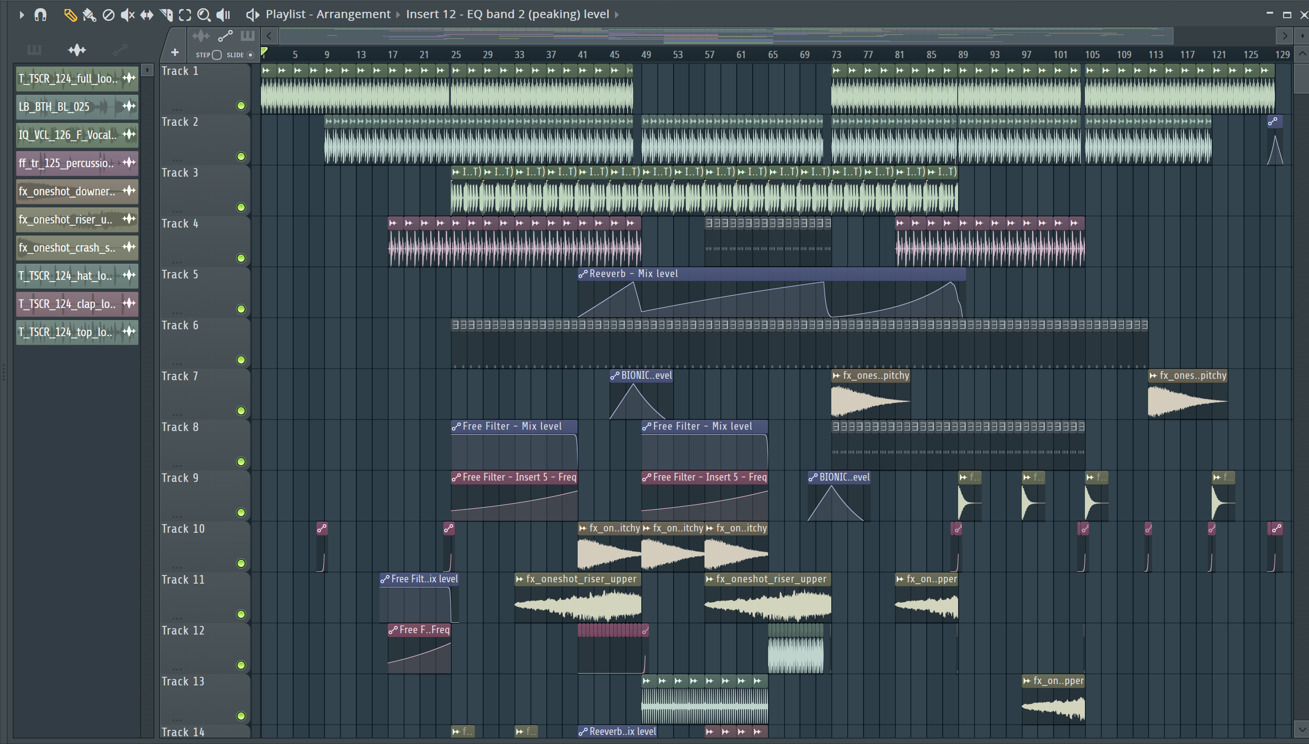Toggle the SLIDE radio option
Viewport: 1309px width, 744px height.
click(x=250, y=55)
